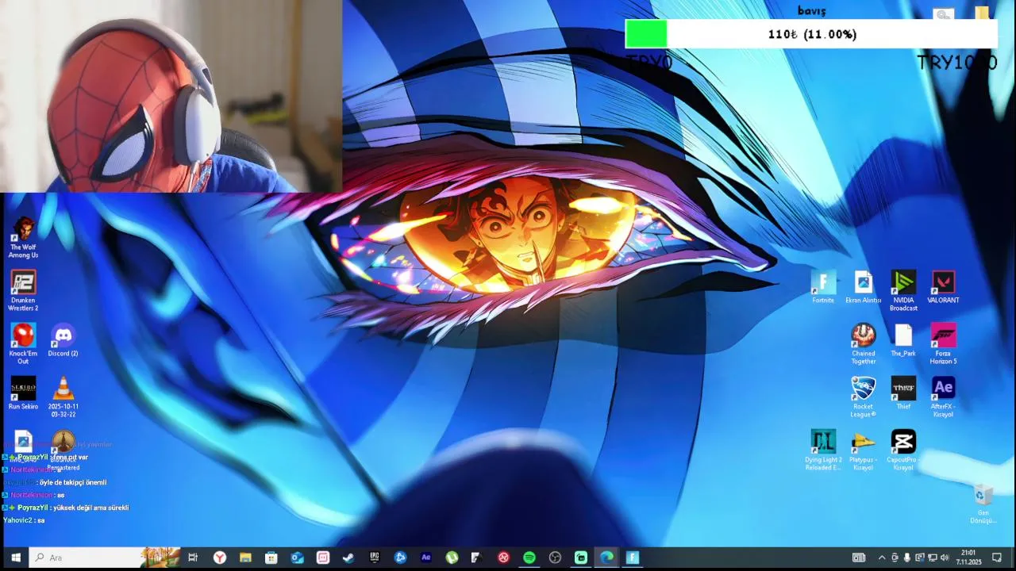Open the volume speaker tray icon
This screenshot has height=571, width=1016.
pyautogui.click(x=945, y=558)
